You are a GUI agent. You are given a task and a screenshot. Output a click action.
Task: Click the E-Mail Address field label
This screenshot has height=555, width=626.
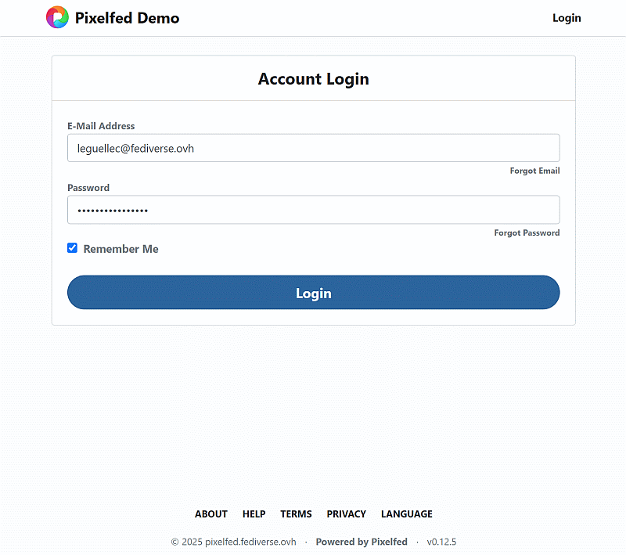point(101,126)
